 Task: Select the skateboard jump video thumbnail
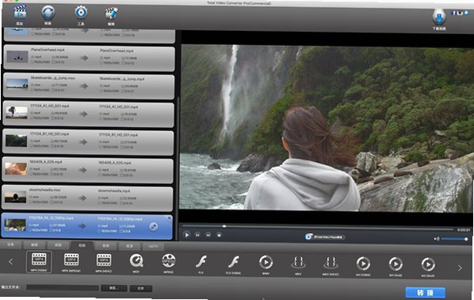coord(17,84)
